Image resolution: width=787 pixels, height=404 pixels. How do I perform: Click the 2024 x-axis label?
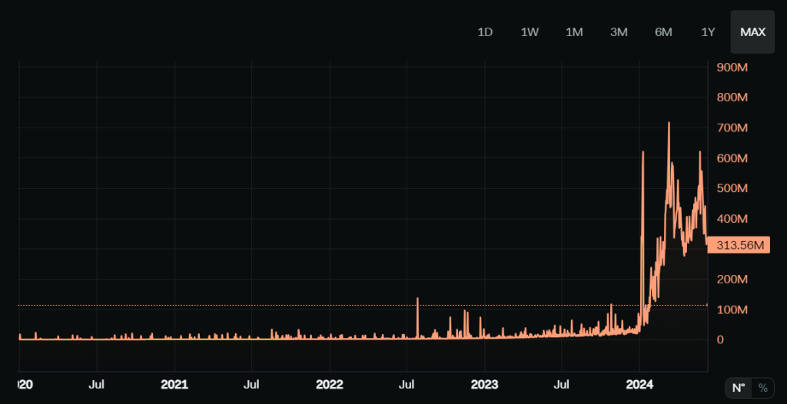[639, 385]
